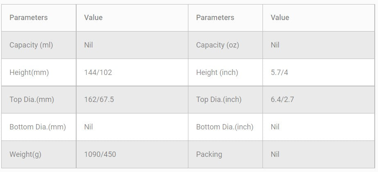
Task: Click the Nil value beside Packing
Action: 275,154
